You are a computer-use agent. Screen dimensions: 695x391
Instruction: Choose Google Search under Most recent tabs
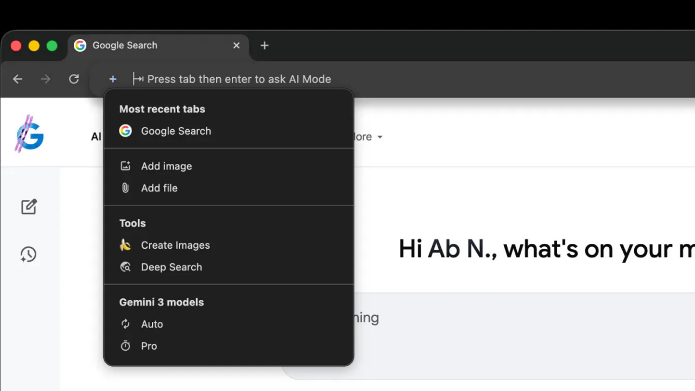[x=175, y=131]
